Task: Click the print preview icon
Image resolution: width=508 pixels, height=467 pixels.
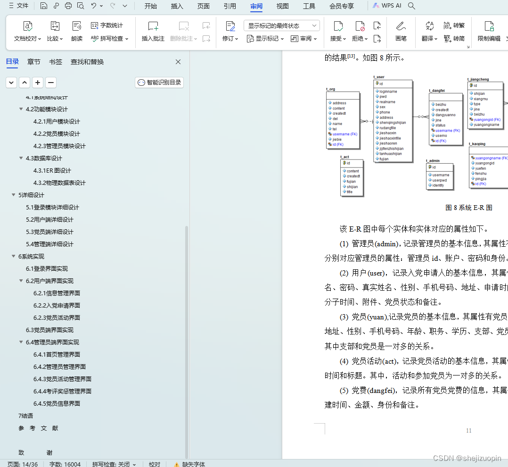Action: [80, 6]
